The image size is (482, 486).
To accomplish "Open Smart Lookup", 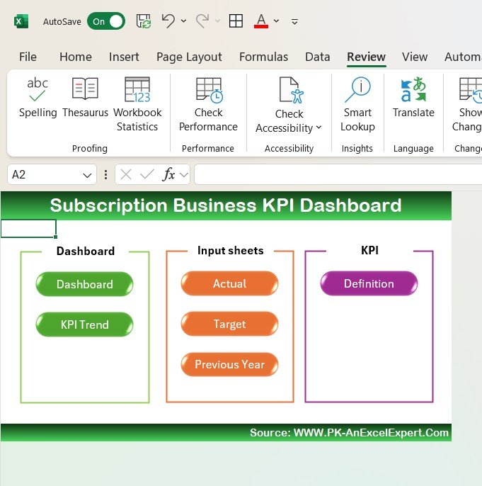I will point(357,104).
